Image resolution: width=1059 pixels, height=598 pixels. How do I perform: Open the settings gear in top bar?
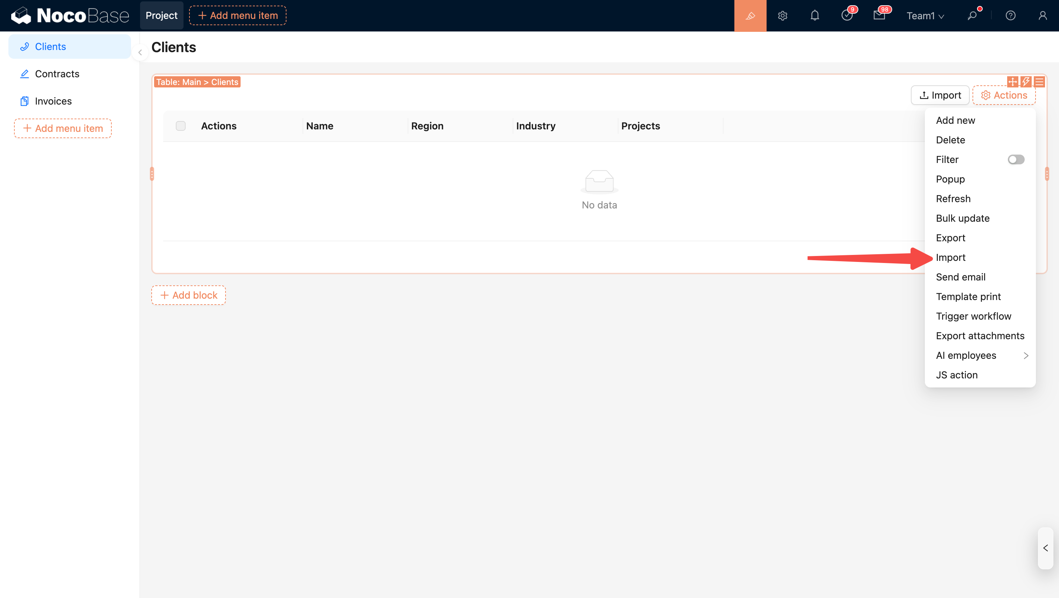782,16
